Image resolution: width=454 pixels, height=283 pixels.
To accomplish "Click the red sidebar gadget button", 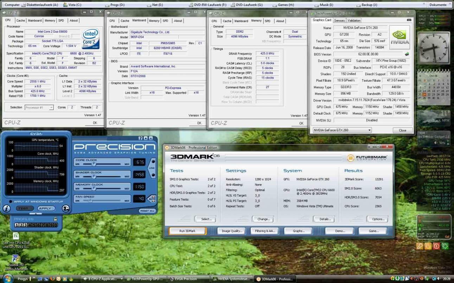I will pos(436,246).
